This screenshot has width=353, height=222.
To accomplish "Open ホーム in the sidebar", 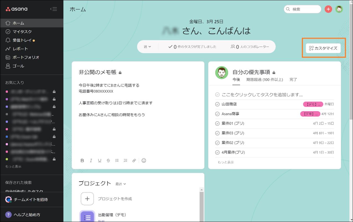I will click(x=32, y=23).
